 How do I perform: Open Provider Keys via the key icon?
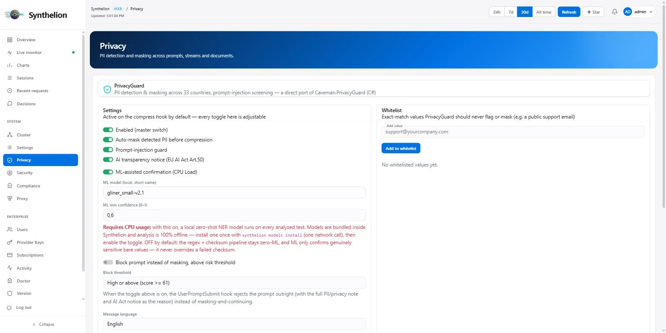10,243
